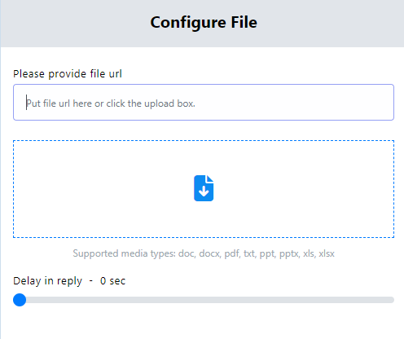Screen dimensions: 404x339
Task: Click 'pdf' in the supported types list
Action: (232, 254)
